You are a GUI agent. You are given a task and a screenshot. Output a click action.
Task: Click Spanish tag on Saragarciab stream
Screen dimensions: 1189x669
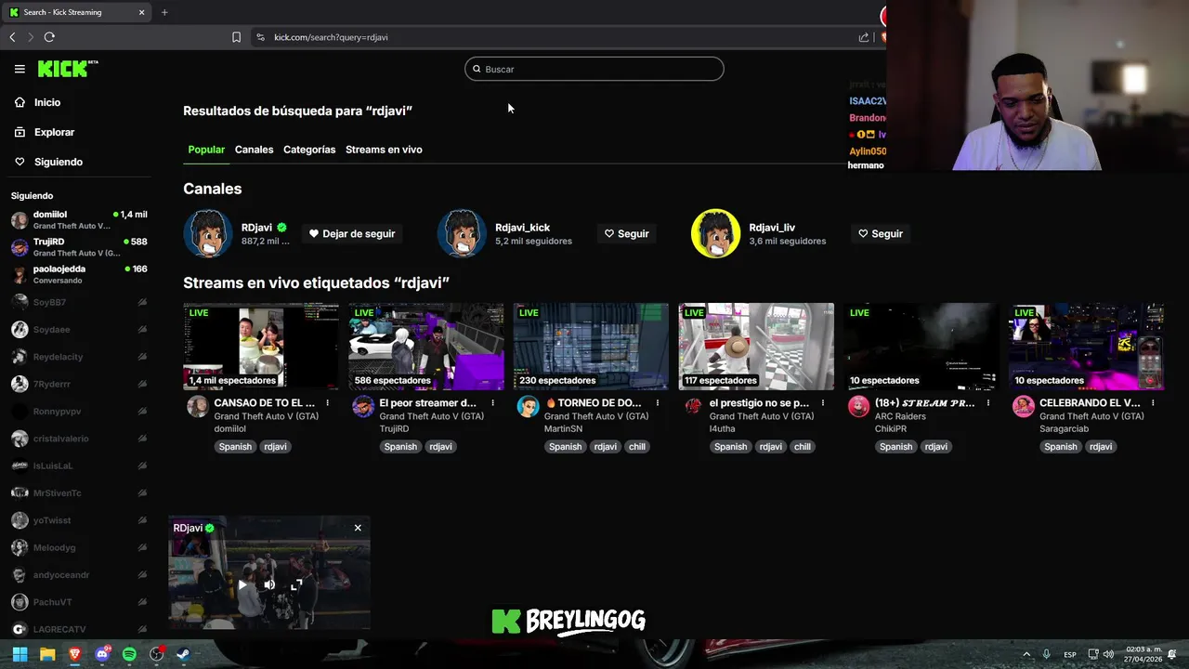[1060, 447]
